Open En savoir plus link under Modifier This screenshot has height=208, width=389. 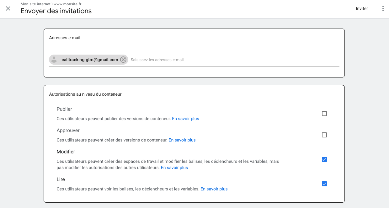point(174,168)
